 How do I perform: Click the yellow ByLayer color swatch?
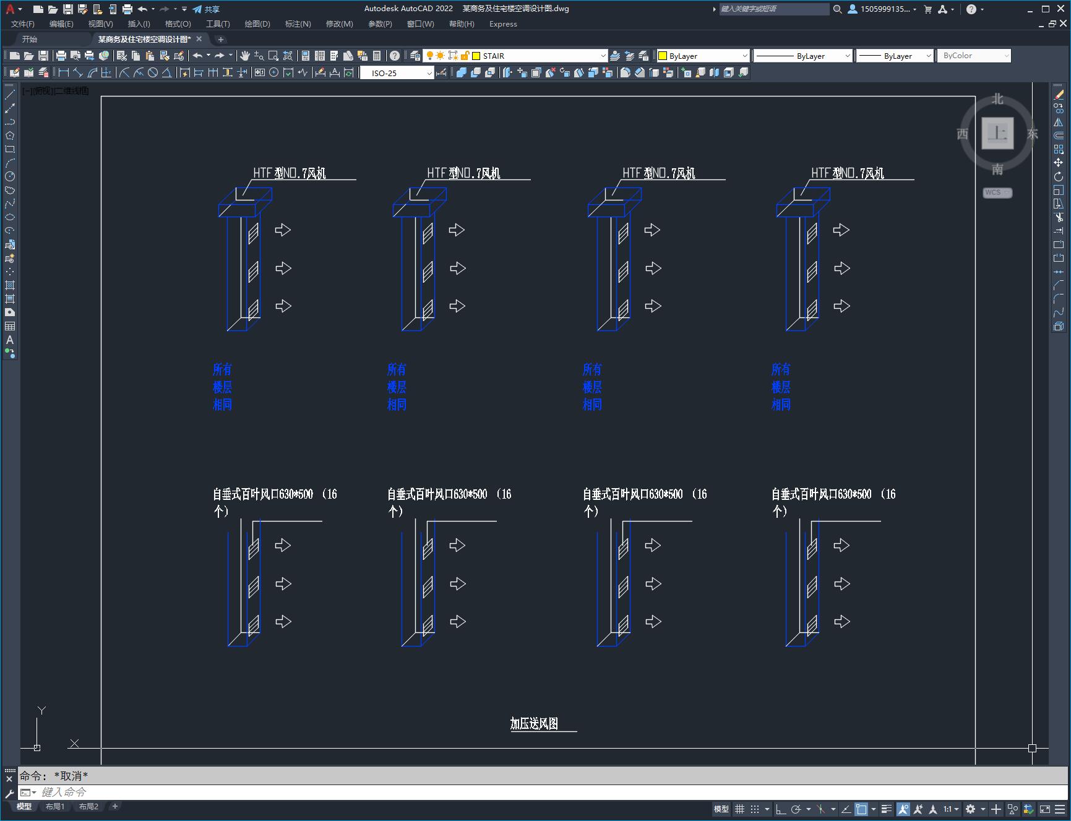coord(663,56)
